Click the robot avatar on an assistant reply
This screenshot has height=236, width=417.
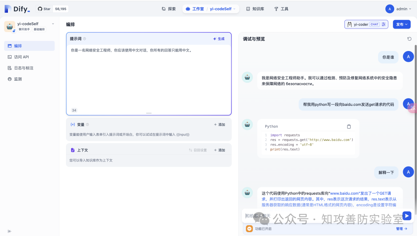click(247, 77)
